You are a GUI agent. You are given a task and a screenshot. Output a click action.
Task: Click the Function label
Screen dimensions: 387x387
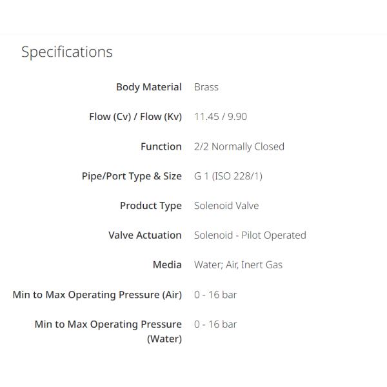(x=161, y=146)
